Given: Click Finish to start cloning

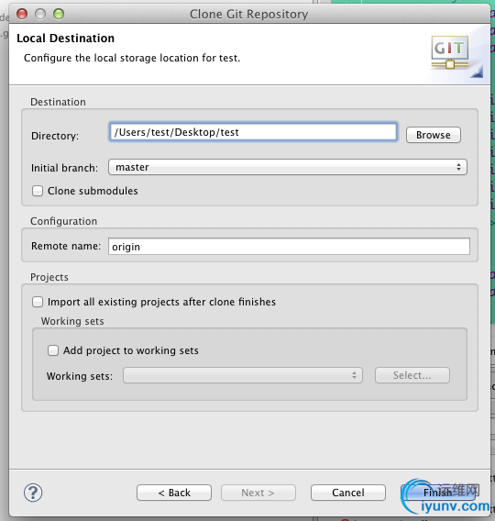Looking at the screenshot, I should point(438,493).
